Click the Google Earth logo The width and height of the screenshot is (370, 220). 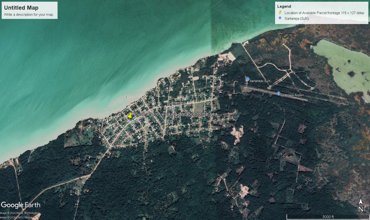(21, 205)
